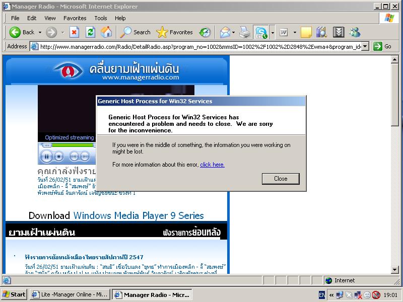Refresh the Manager Radio page
403x302 pixels.
[x=90, y=32]
